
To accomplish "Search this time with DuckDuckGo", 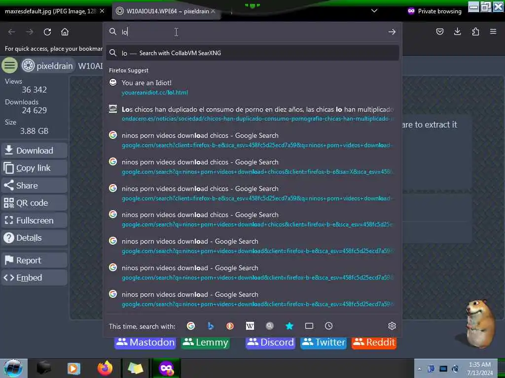I will [x=230, y=326].
